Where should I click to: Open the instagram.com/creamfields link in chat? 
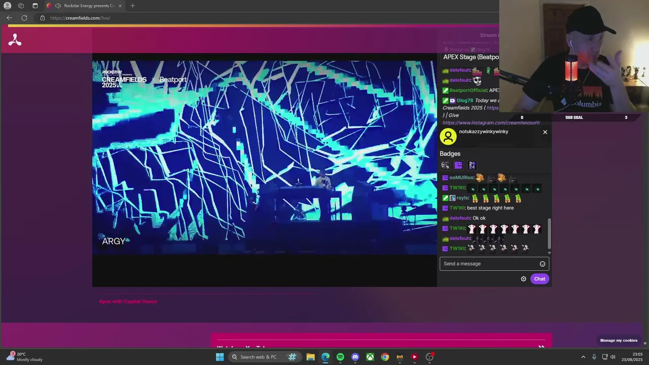(x=491, y=123)
